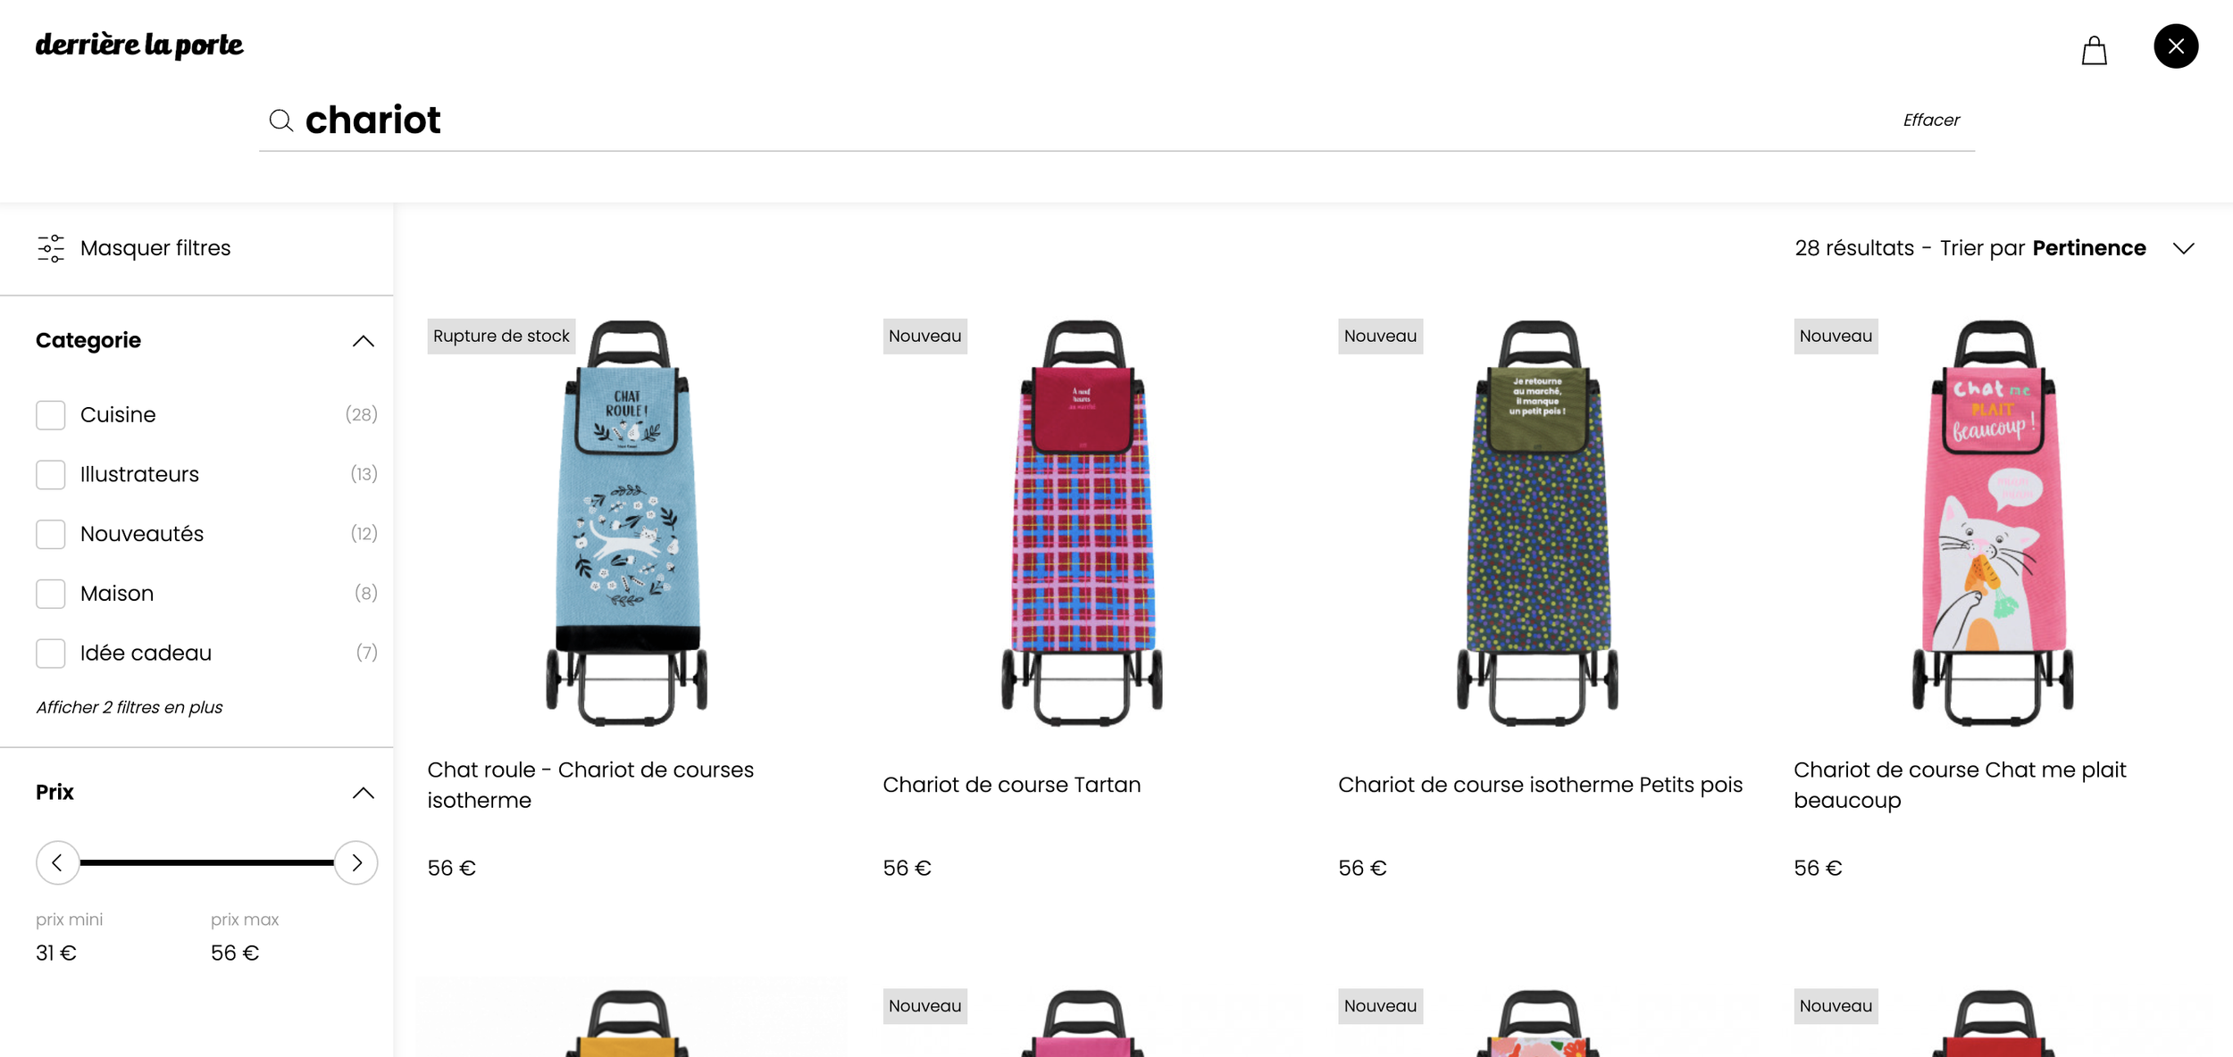Open the Chariot de course Tartan product
Screen dimensions: 2233x1057
pyautogui.click(x=1011, y=785)
